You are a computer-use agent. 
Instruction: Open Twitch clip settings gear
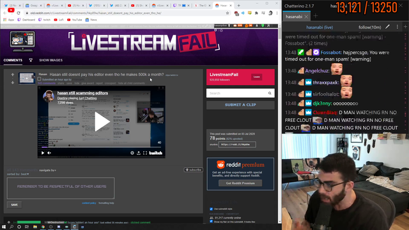(132, 153)
